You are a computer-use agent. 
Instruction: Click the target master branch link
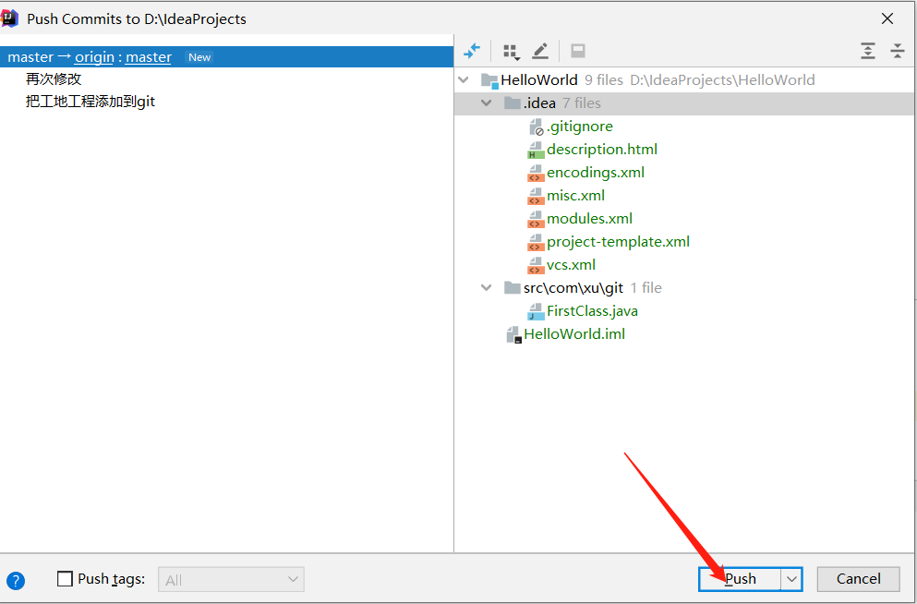tap(149, 57)
